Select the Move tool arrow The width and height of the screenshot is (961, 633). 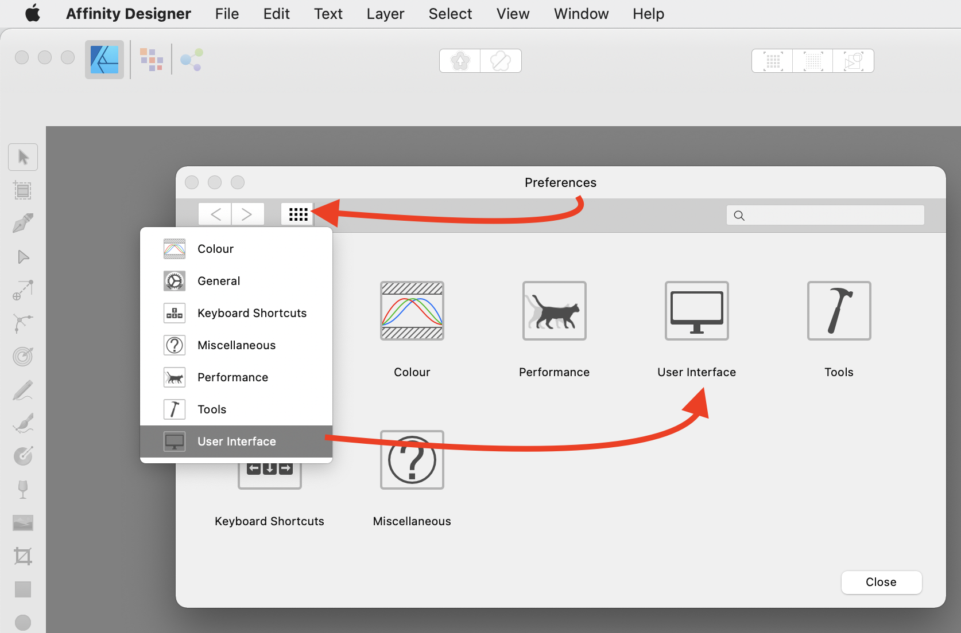[23, 157]
